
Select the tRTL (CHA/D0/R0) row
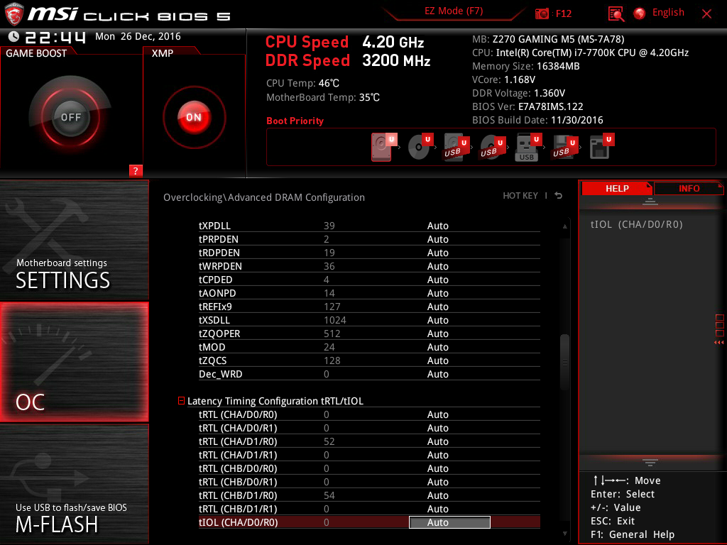(369, 414)
